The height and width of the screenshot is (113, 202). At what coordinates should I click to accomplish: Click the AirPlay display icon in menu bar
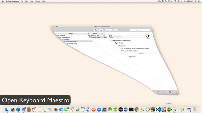169,1
